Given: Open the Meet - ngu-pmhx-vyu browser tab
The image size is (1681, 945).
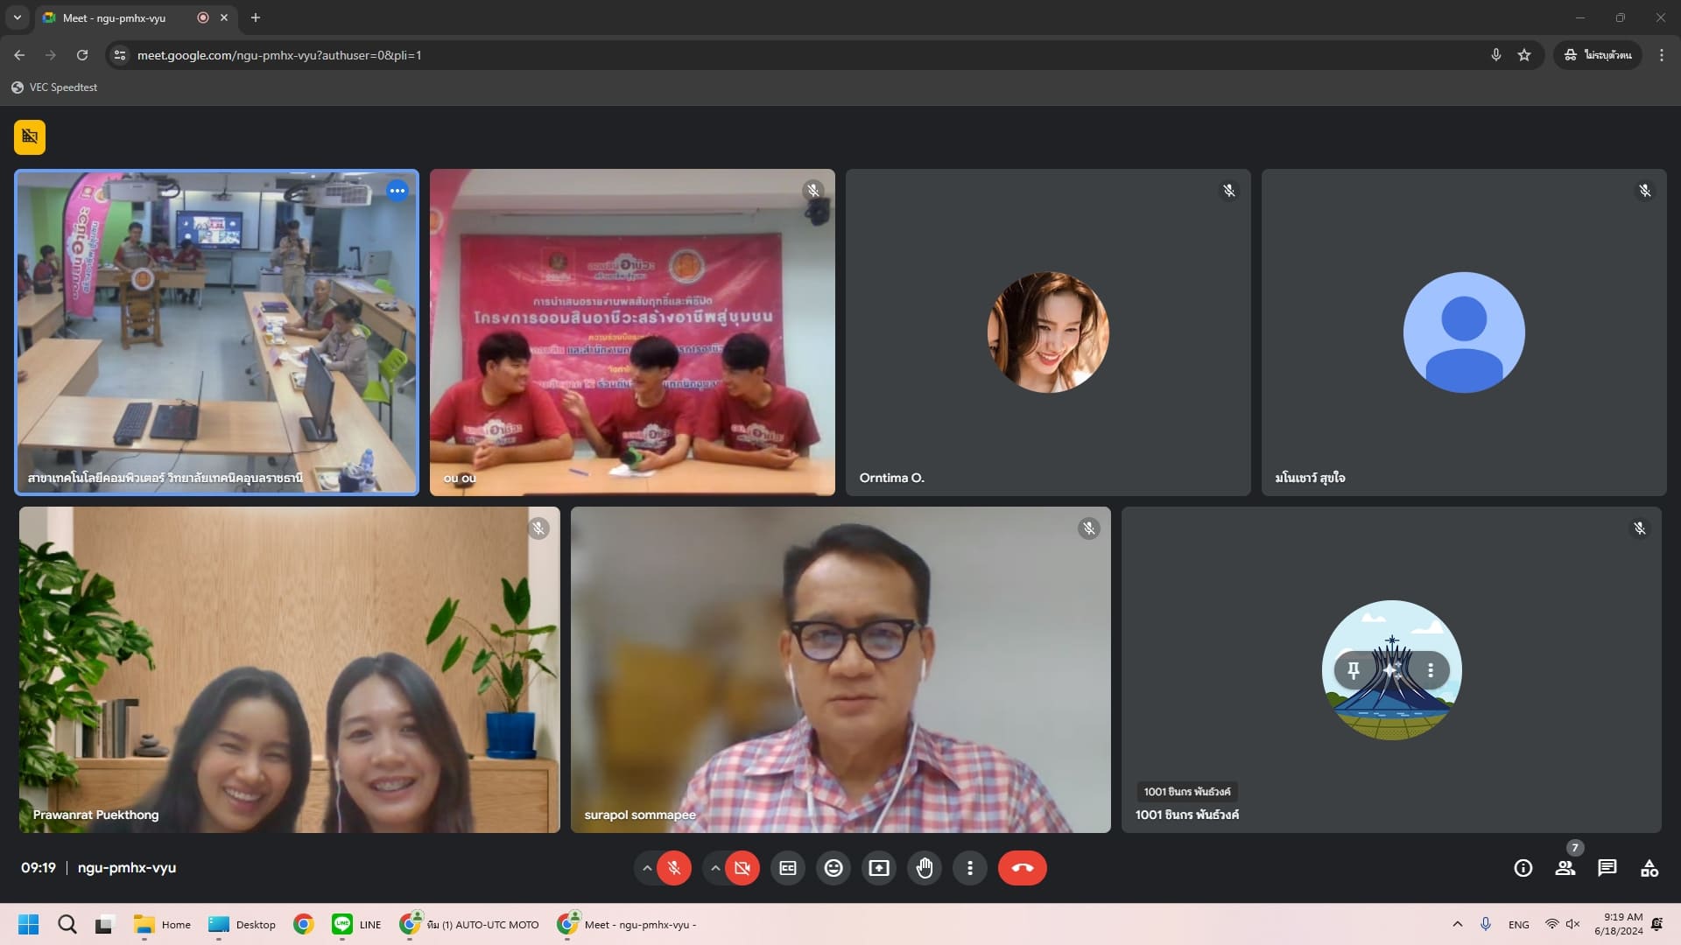Looking at the screenshot, I should tap(114, 17).
